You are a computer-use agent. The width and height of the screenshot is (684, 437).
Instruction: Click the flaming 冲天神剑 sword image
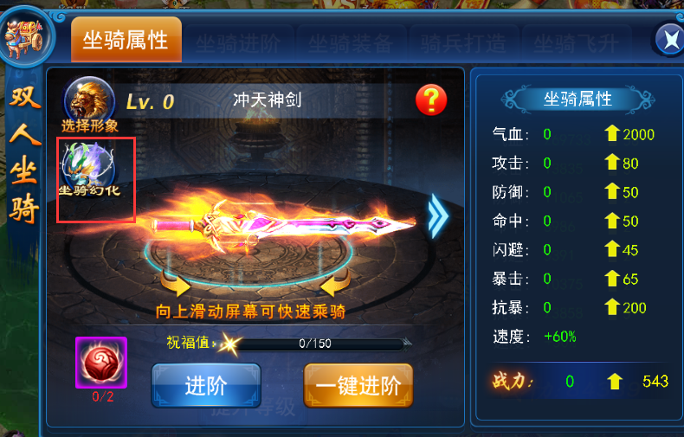point(283,224)
